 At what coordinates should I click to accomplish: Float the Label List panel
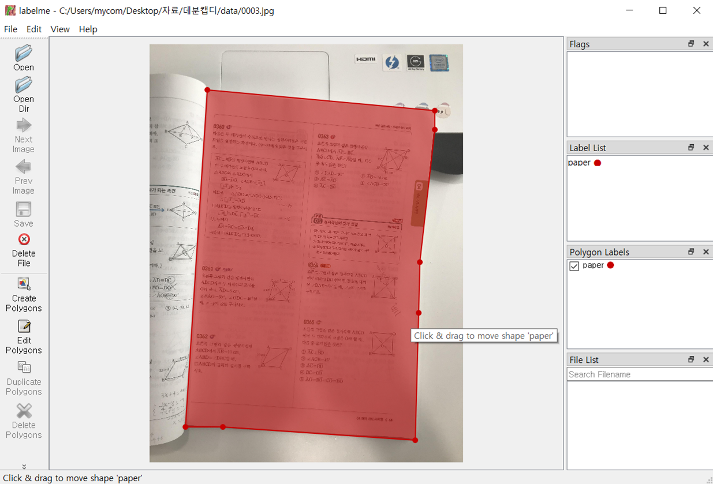[x=691, y=148]
